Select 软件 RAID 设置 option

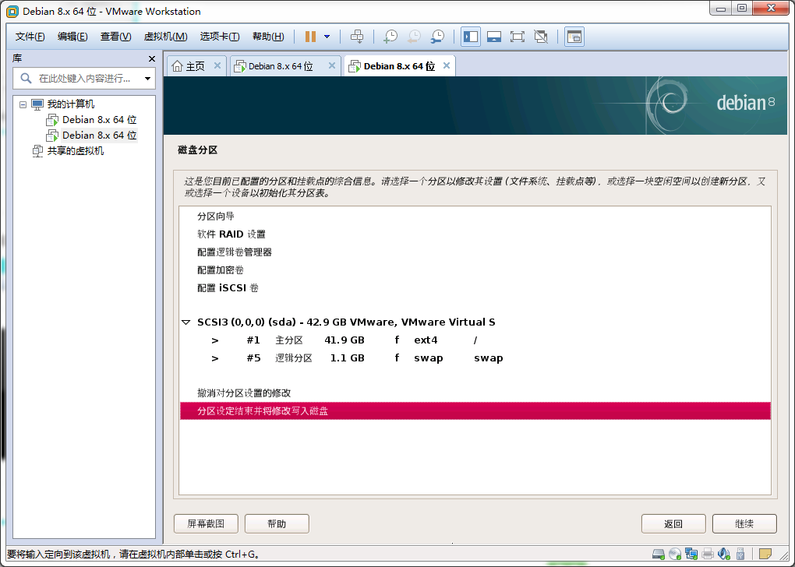point(231,234)
